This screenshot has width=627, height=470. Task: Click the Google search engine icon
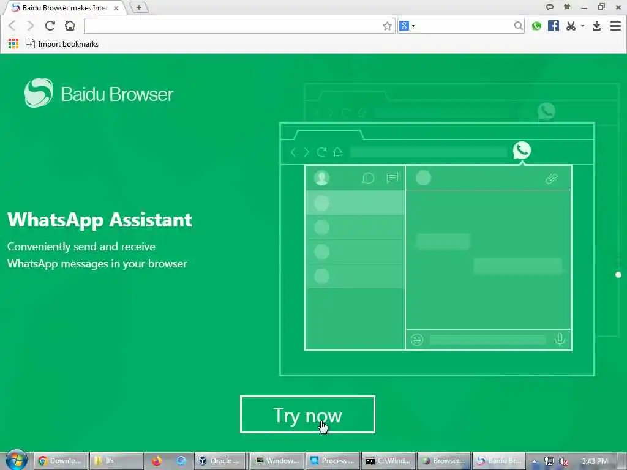click(404, 26)
